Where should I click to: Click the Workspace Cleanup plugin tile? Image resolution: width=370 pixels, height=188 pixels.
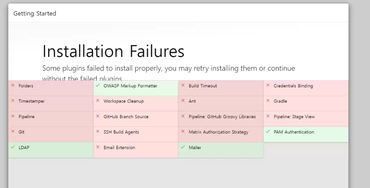[x=136, y=103]
